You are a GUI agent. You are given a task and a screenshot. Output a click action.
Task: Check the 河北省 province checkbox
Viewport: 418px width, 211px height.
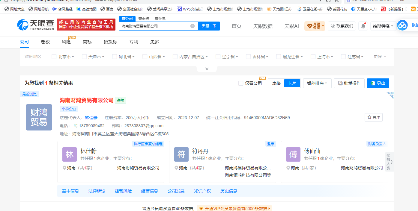pos(115,57)
